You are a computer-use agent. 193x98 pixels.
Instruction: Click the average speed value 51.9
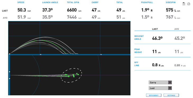pos(22,17)
